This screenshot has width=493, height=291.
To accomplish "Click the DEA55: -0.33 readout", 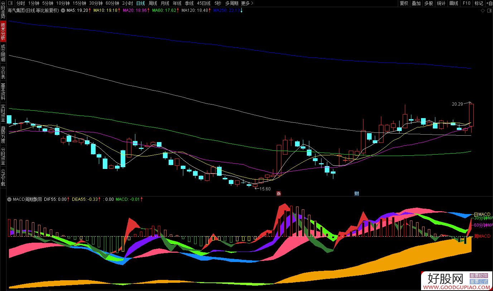I will pyautogui.click(x=85, y=199).
